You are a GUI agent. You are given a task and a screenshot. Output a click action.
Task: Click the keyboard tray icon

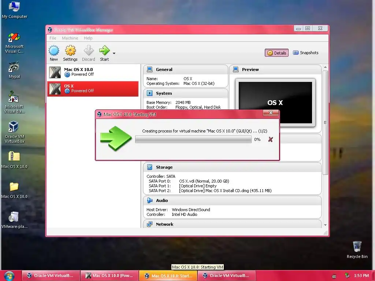(334, 276)
